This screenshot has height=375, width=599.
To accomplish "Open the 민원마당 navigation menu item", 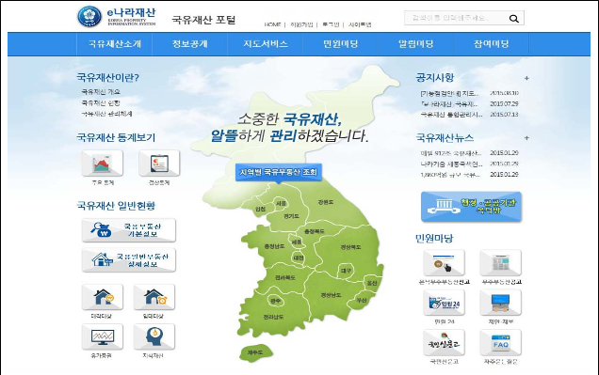I will pyautogui.click(x=340, y=44).
